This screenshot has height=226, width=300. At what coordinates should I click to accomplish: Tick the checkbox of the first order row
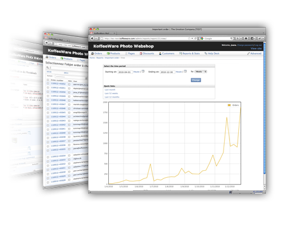48,83
